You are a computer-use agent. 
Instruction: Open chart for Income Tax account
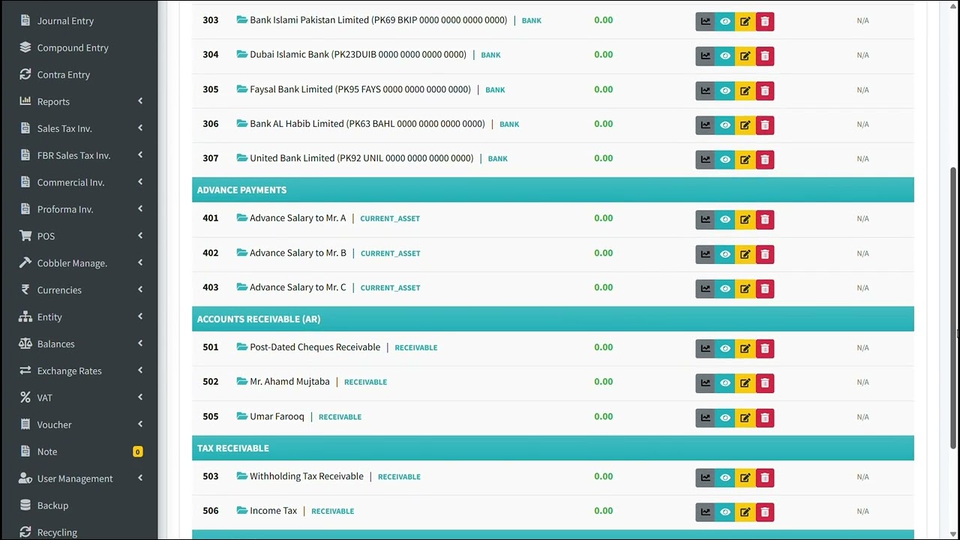pyautogui.click(x=705, y=512)
